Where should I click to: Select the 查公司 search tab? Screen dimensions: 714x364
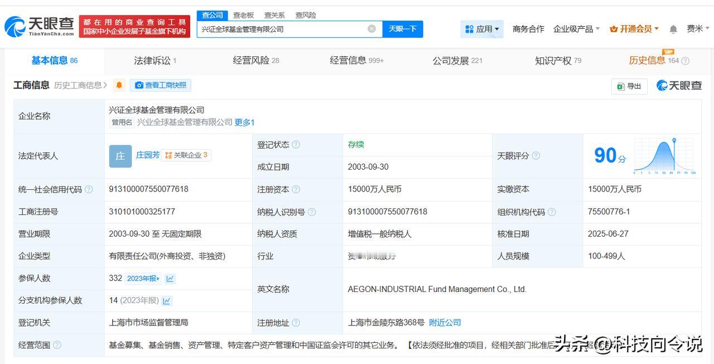pyautogui.click(x=213, y=15)
